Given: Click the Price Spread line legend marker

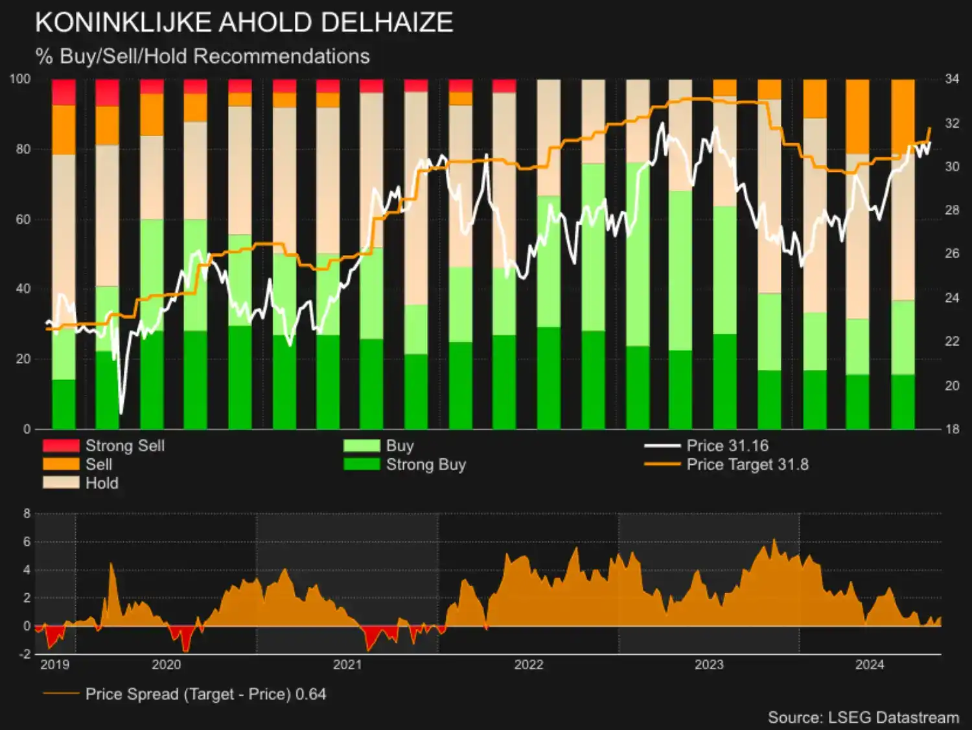Looking at the screenshot, I should click(61, 694).
